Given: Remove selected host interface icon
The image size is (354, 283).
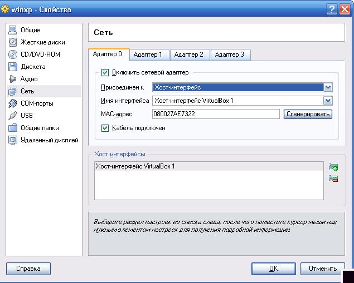Looking at the screenshot, I should 333,178.
